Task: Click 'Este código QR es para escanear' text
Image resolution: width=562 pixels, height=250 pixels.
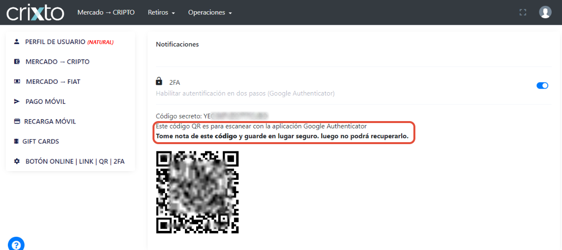Action: pyautogui.click(x=261, y=126)
